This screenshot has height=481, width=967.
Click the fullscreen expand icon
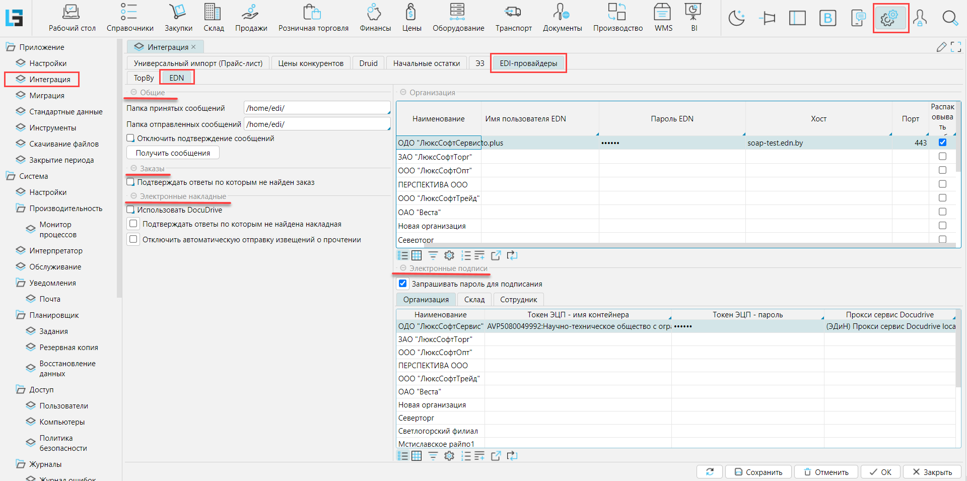click(x=955, y=47)
